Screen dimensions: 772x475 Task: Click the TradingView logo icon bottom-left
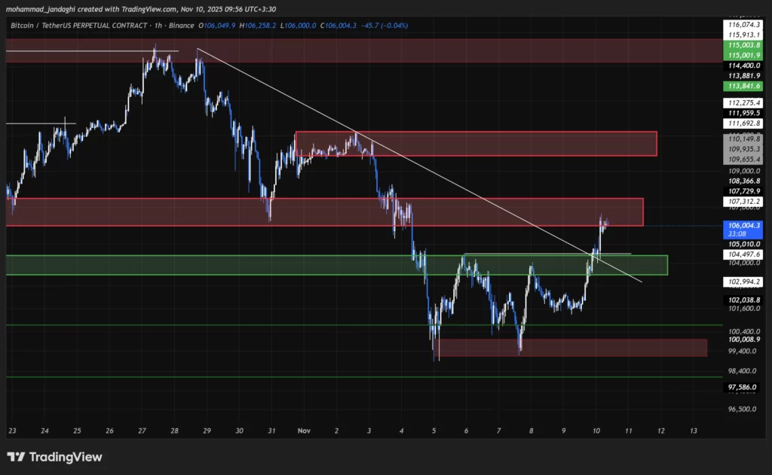[17, 457]
